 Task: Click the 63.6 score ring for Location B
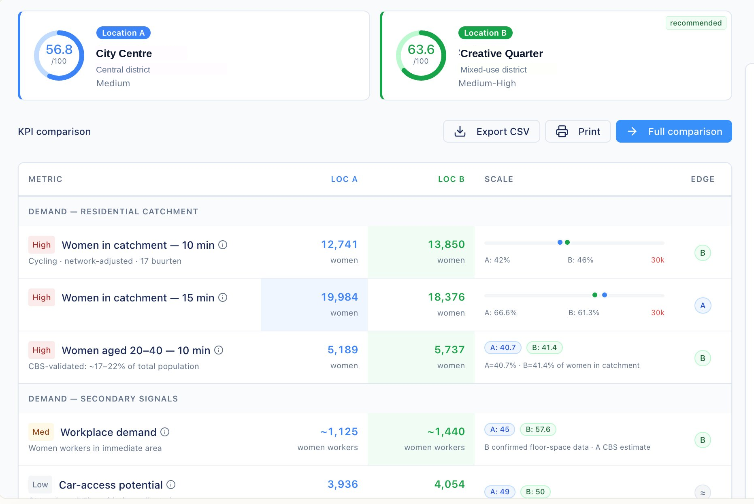tap(421, 56)
